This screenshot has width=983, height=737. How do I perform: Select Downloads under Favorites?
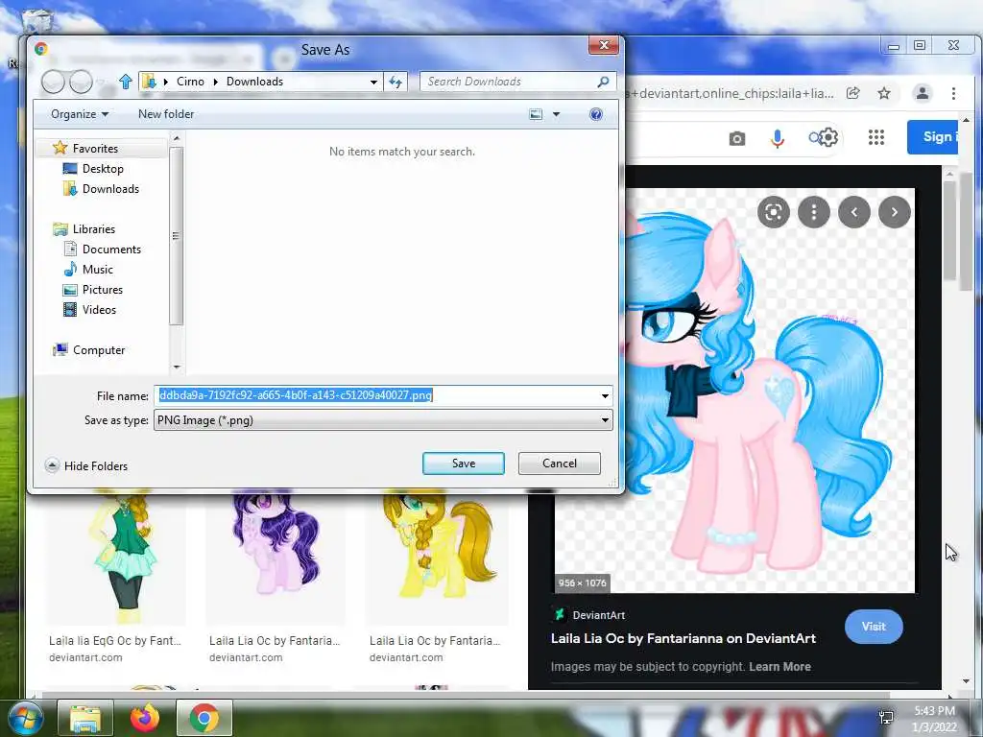click(x=111, y=189)
